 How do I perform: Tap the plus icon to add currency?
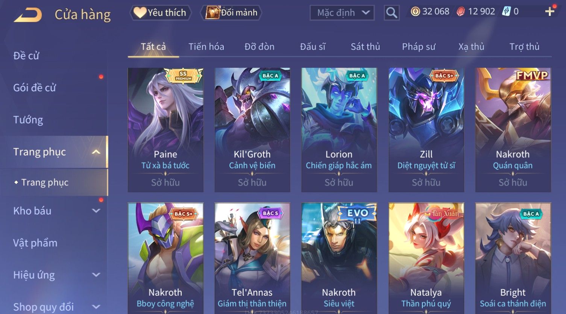(x=549, y=12)
